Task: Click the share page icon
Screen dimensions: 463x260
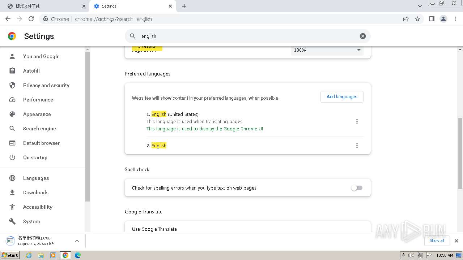Action: point(406,19)
